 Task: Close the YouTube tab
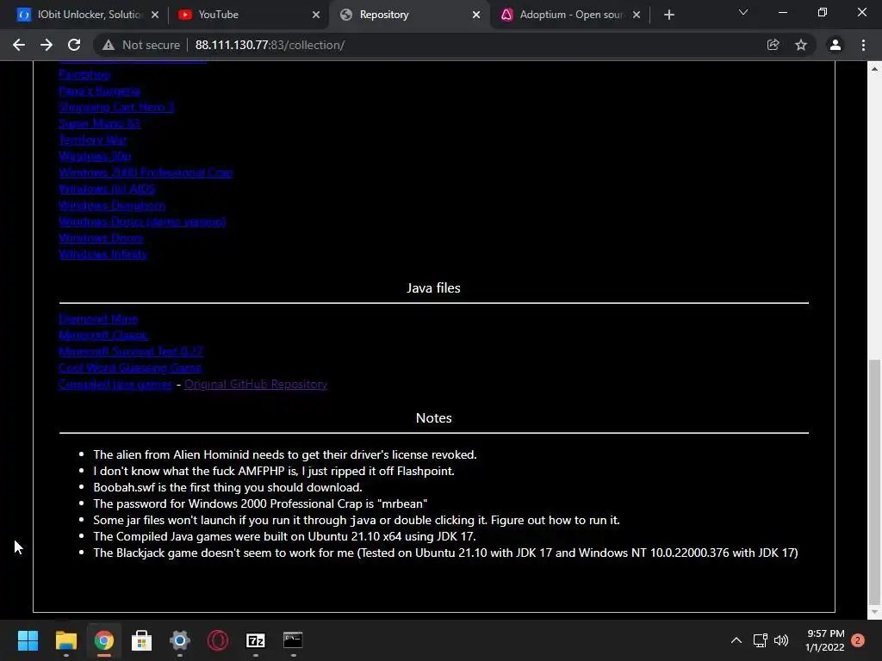point(316,15)
